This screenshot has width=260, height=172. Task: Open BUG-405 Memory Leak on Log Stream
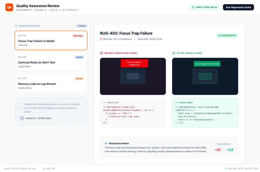(x=51, y=83)
